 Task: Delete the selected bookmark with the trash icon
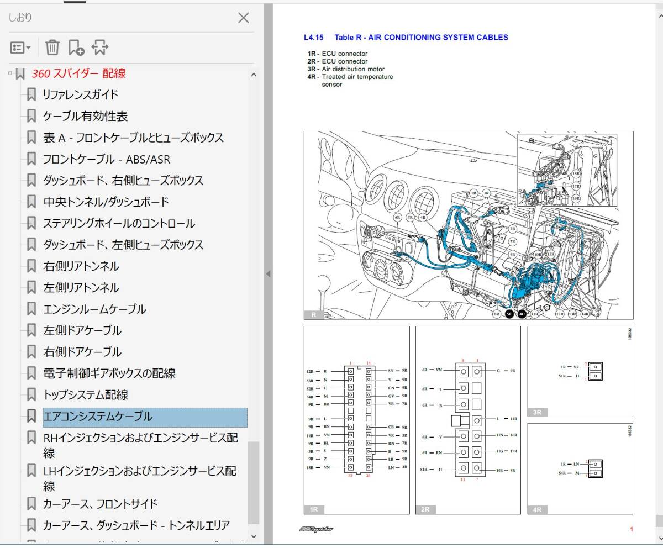pyautogui.click(x=52, y=48)
